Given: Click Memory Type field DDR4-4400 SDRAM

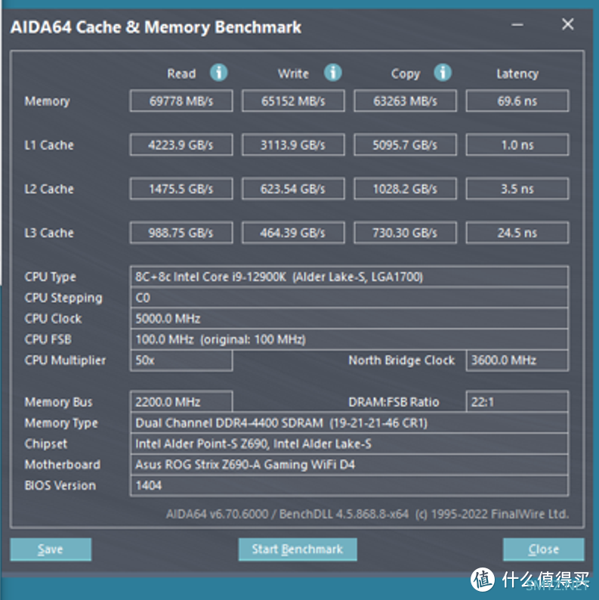Looking at the screenshot, I should (349, 423).
